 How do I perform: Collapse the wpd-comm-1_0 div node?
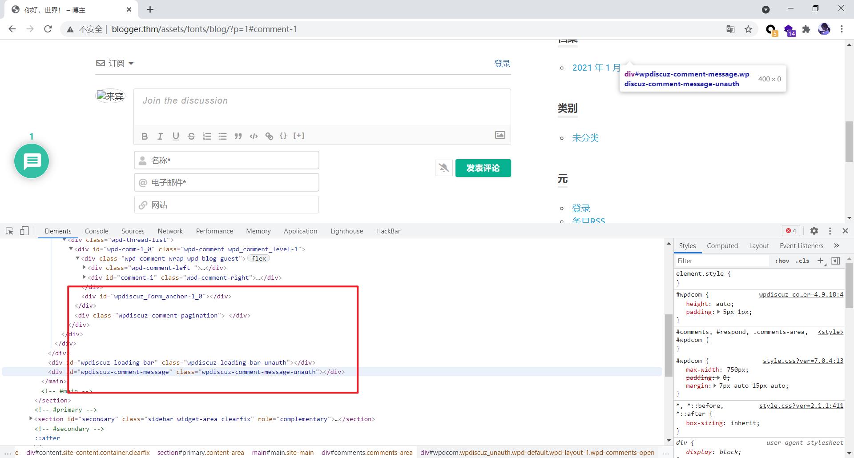point(71,249)
